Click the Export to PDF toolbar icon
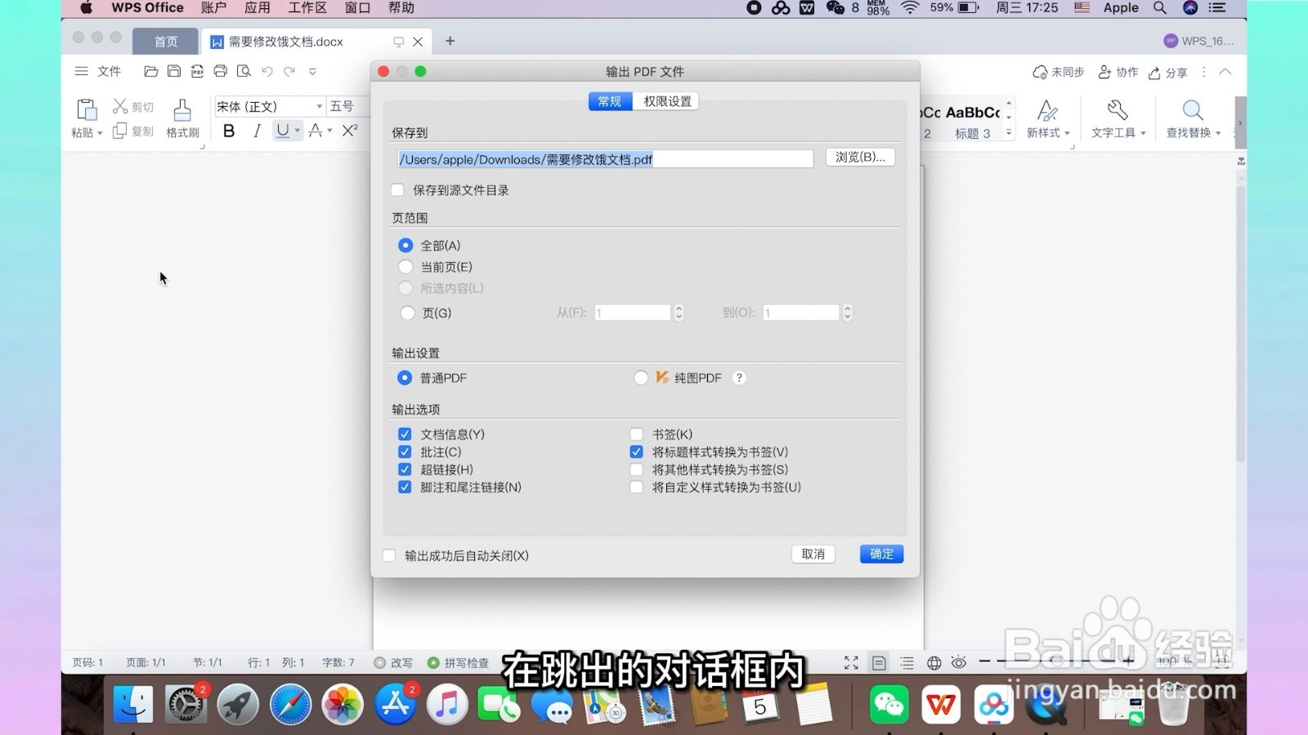This screenshot has width=1308, height=735. 197,72
